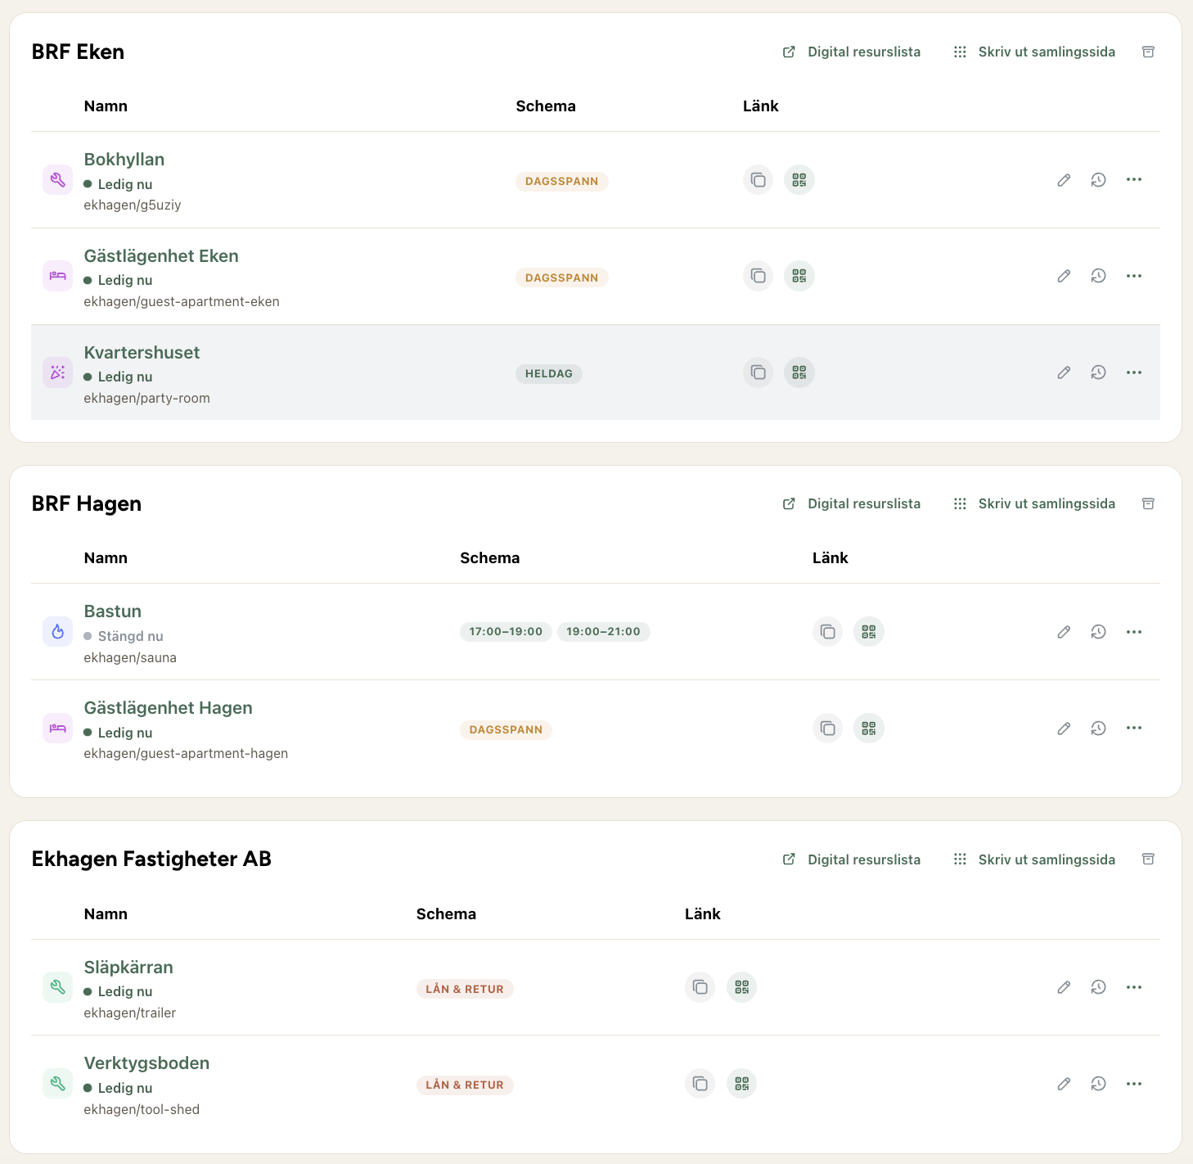
Task: Select the 19:00–21:00 time slot tag
Action: click(x=604, y=632)
